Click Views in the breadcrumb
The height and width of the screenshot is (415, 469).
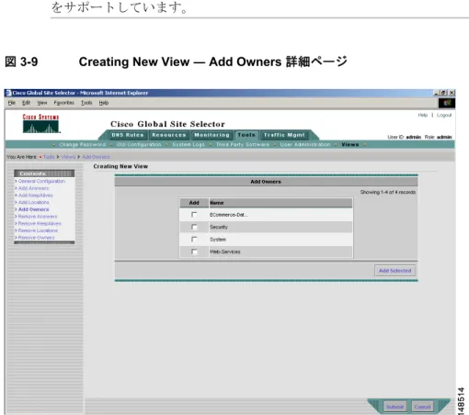68,157
